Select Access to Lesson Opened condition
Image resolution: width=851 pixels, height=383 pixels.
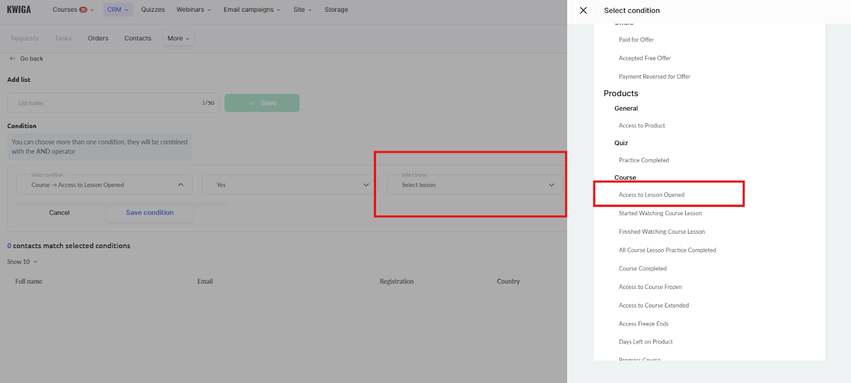point(652,195)
